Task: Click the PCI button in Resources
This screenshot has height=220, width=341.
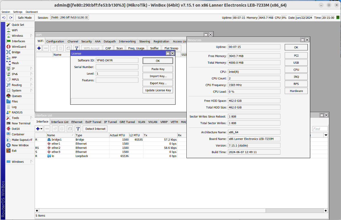Action: click(296, 55)
